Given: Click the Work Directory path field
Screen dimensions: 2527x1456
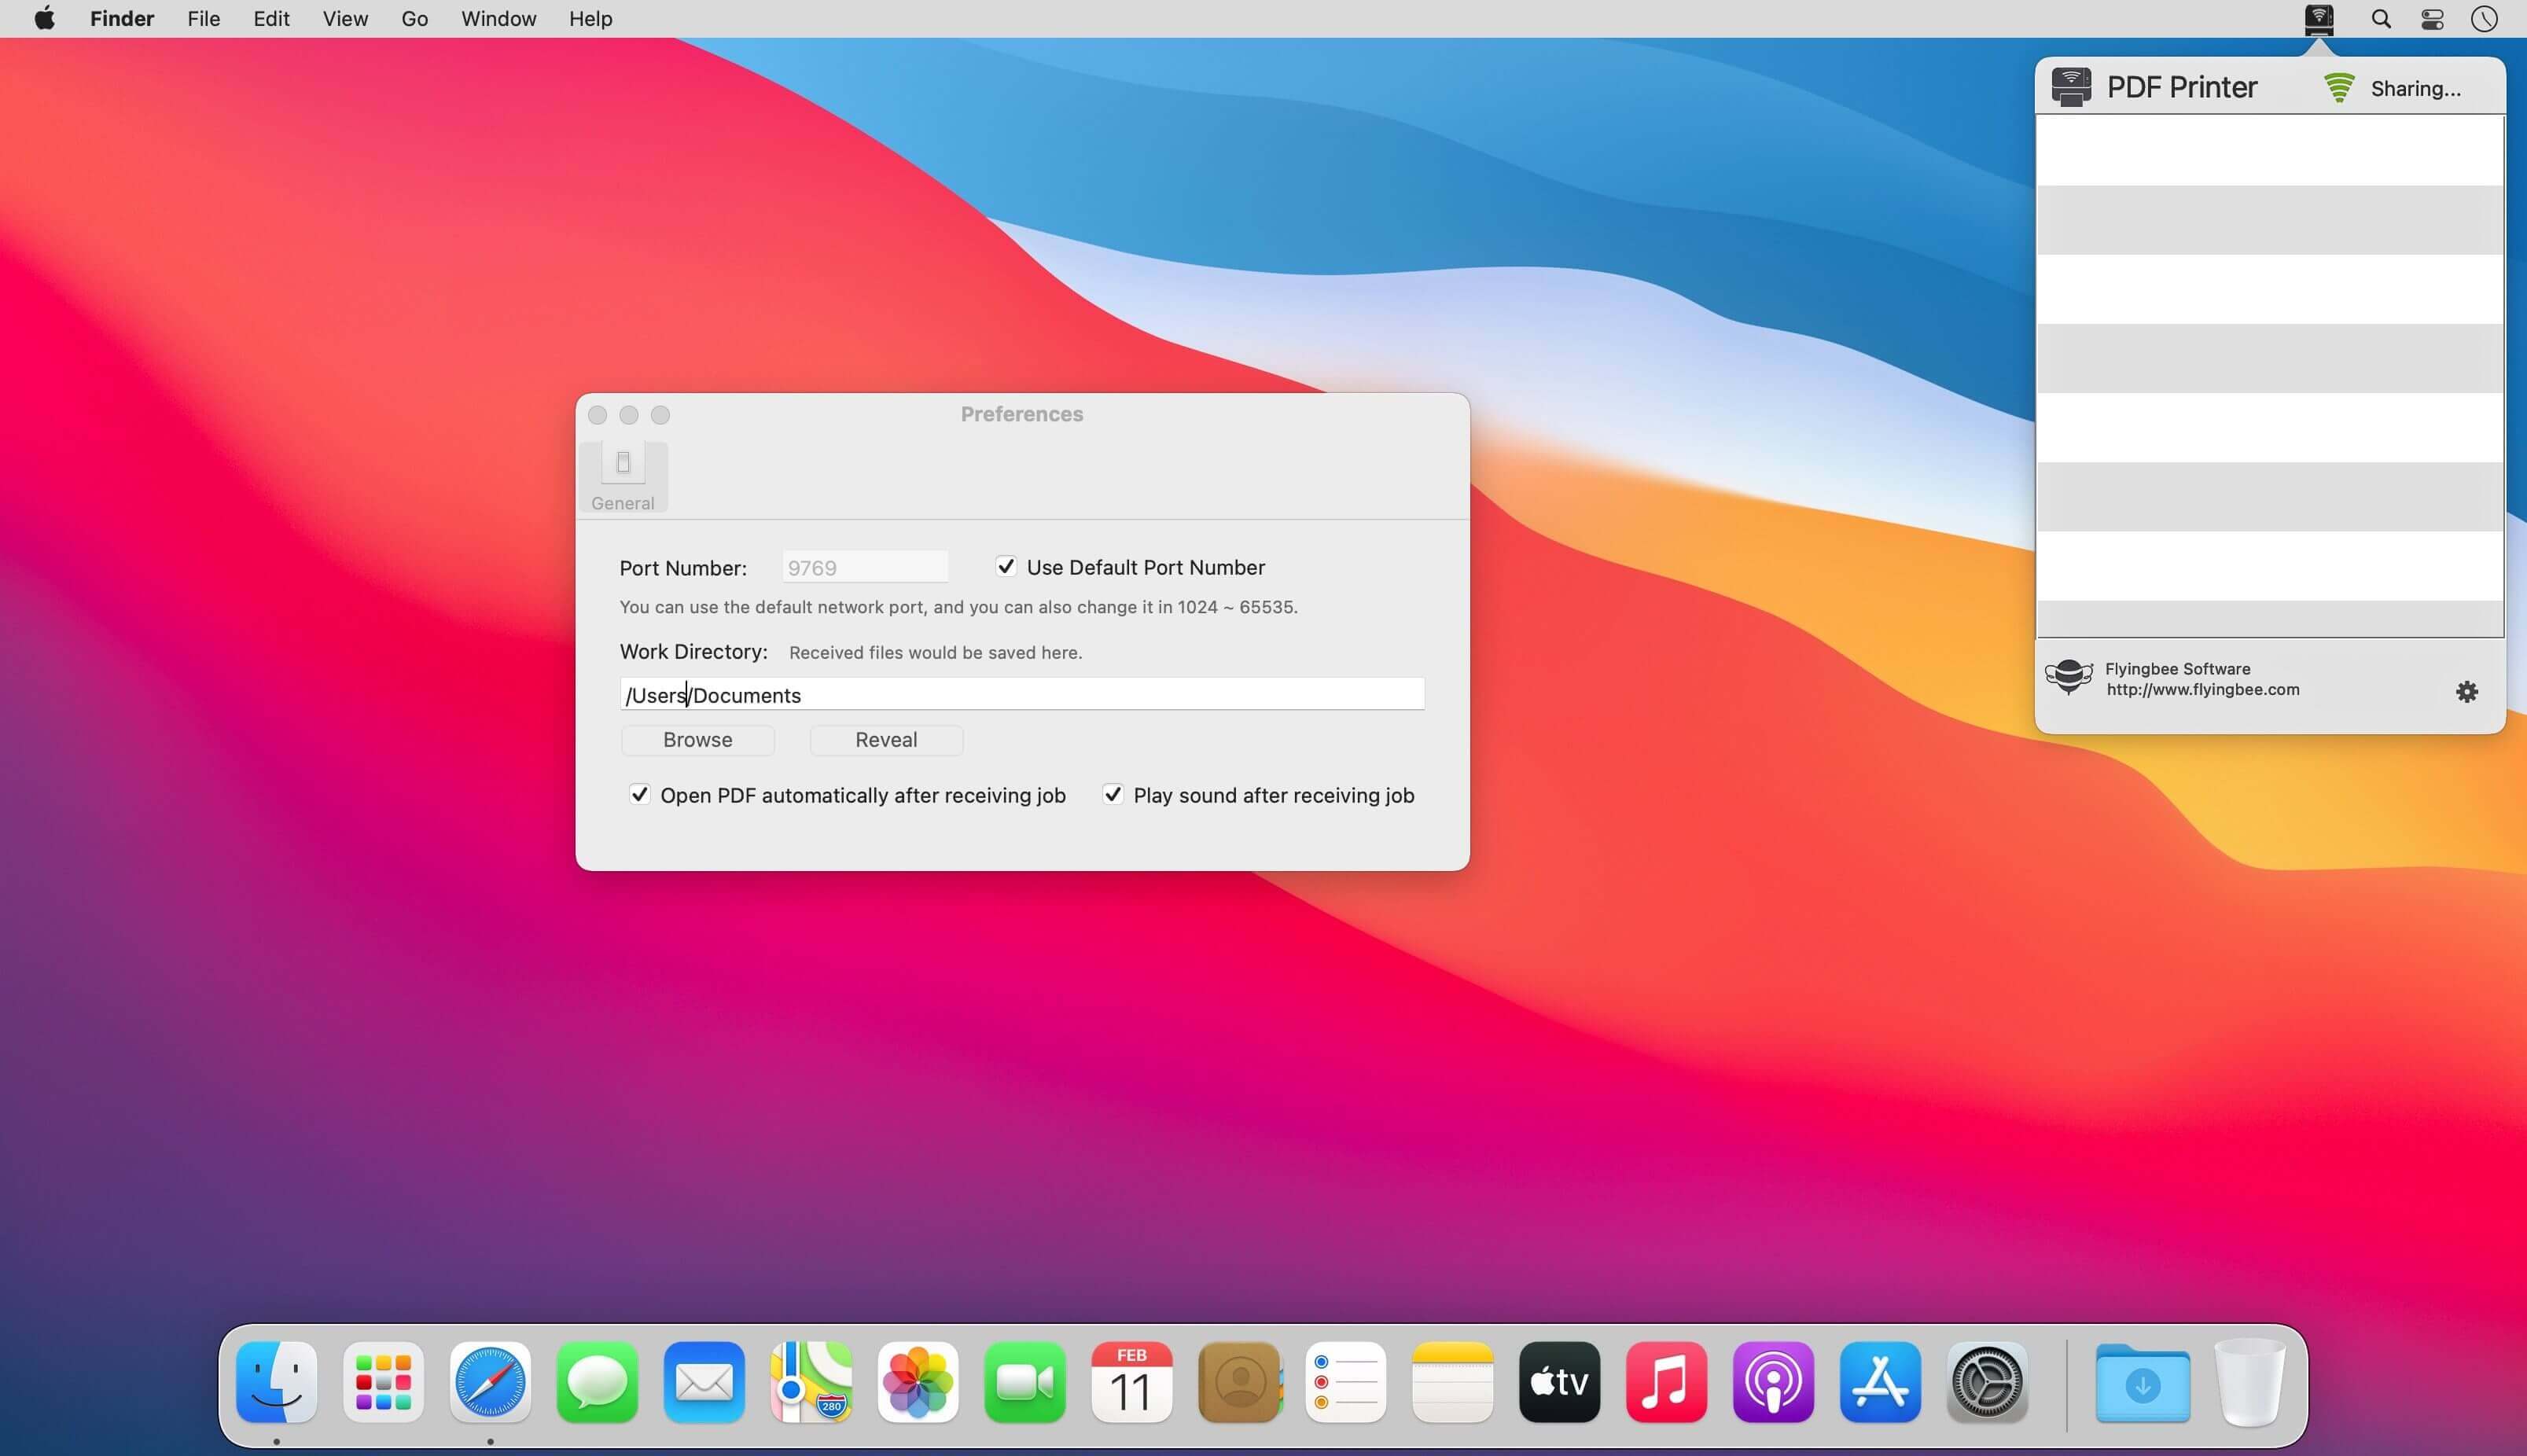Looking at the screenshot, I should (1021, 695).
